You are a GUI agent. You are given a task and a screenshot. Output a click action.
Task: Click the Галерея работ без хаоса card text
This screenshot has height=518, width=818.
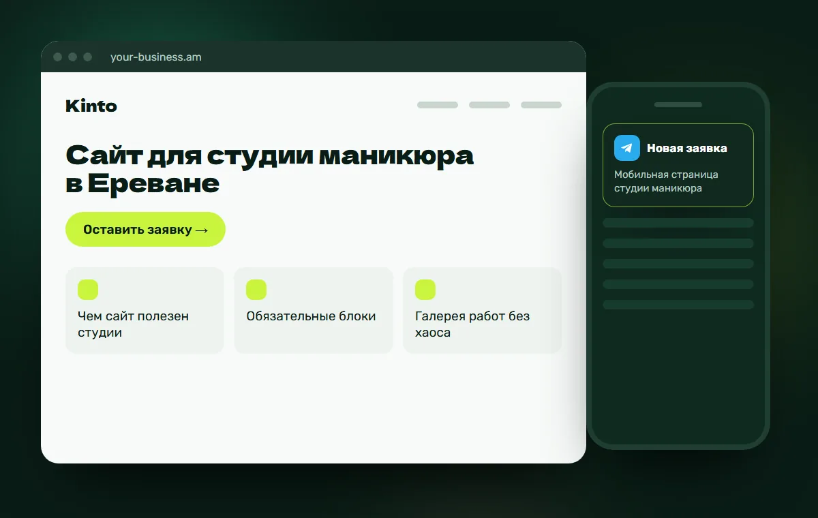click(x=472, y=324)
